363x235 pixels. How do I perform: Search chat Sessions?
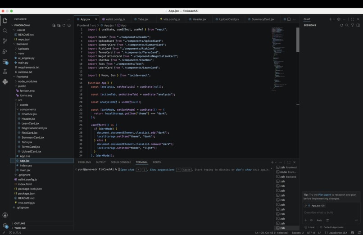347,26
